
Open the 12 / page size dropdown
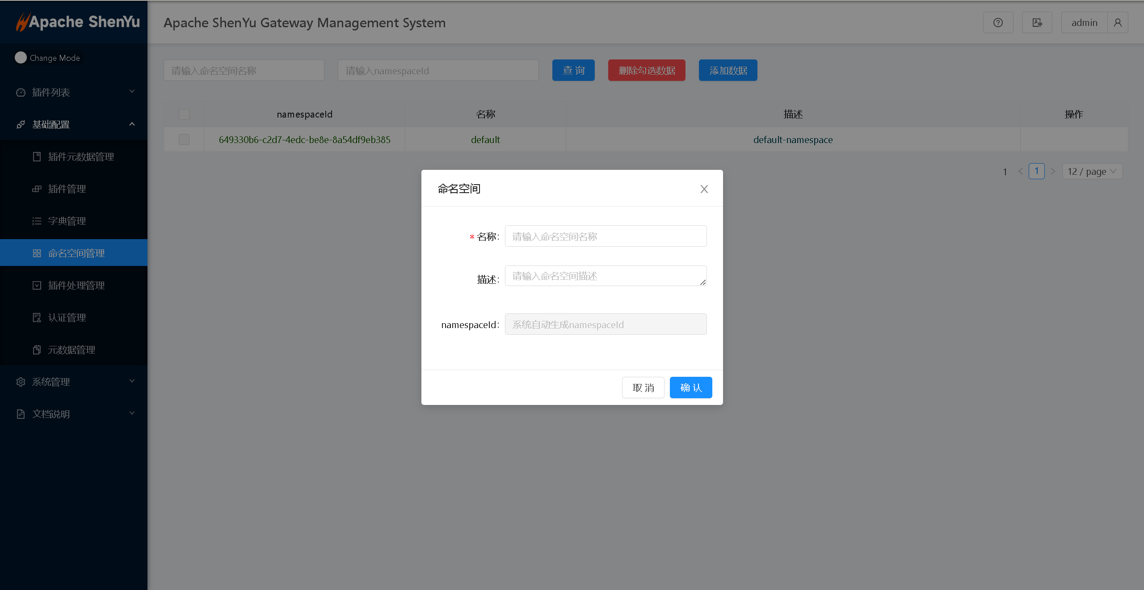pyautogui.click(x=1092, y=172)
